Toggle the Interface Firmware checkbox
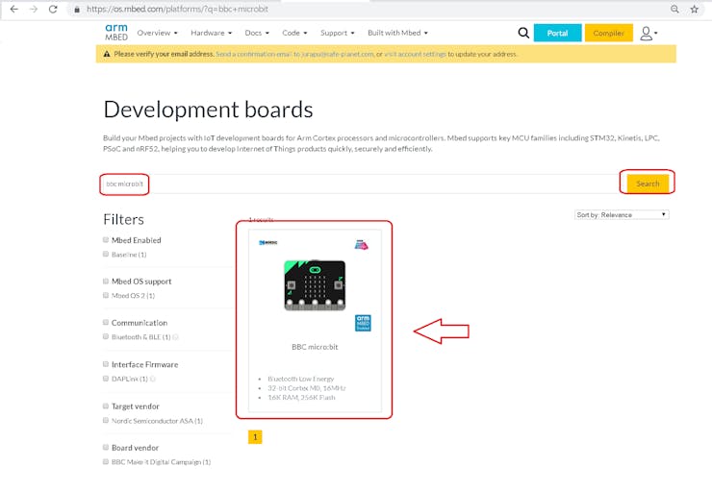 point(106,364)
